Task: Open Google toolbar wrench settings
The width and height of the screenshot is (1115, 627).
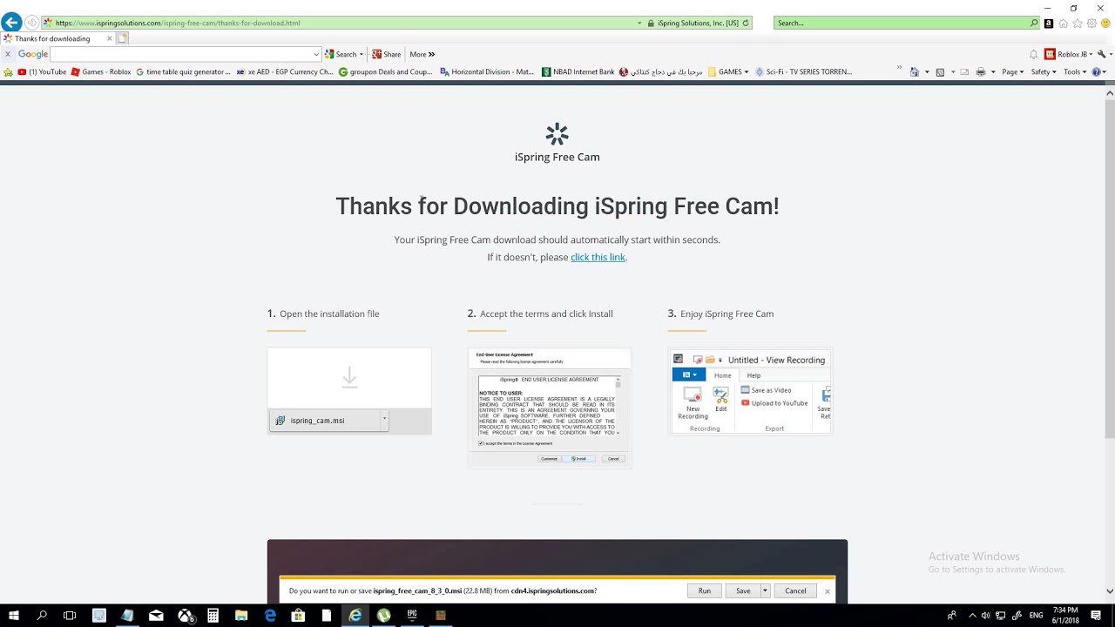Action: coord(1103,54)
